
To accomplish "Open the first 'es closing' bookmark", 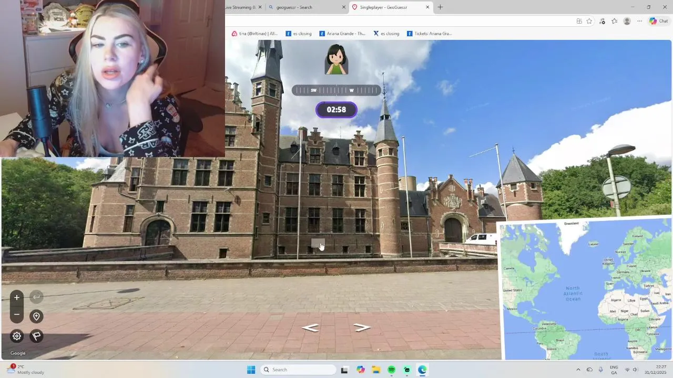I will tap(299, 34).
